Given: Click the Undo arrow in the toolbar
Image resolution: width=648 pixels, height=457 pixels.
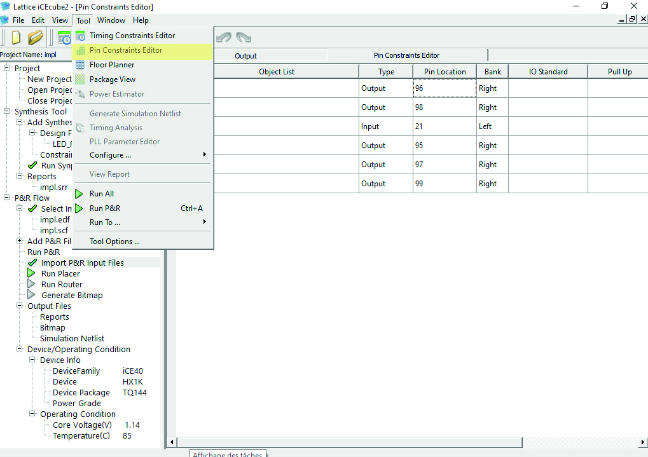Looking at the screenshot, I should [x=224, y=38].
